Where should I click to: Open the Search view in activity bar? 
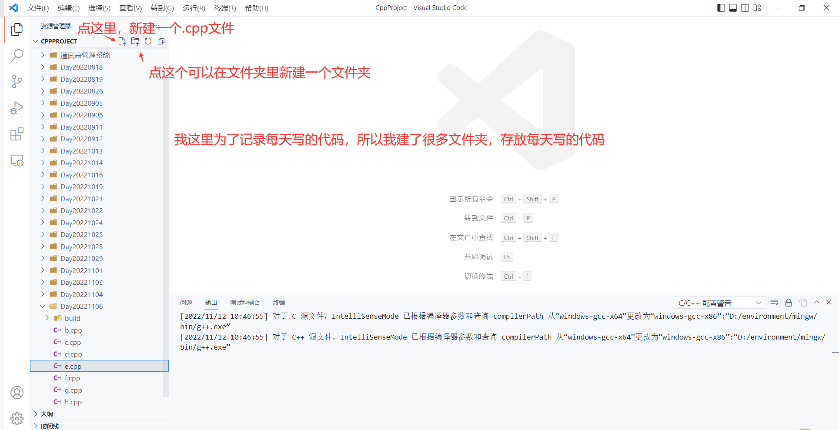click(17, 55)
